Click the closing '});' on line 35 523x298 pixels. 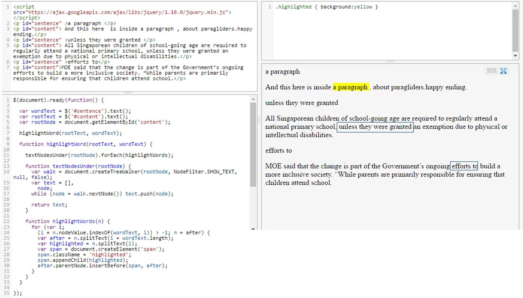point(18,293)
